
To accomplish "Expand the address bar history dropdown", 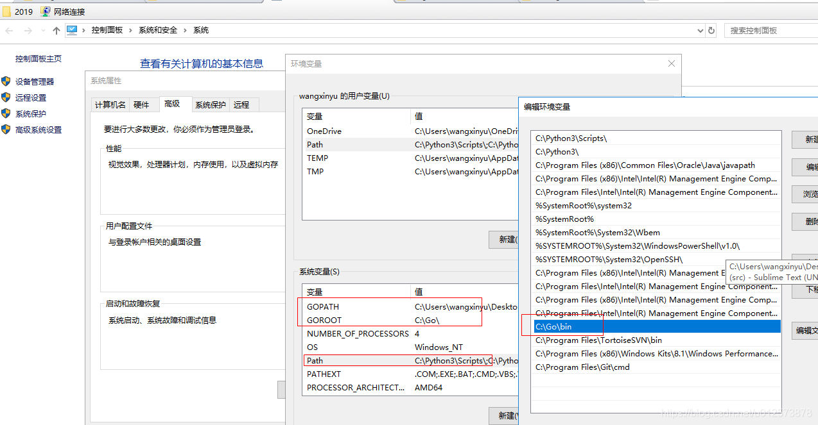I will (700, 30).
